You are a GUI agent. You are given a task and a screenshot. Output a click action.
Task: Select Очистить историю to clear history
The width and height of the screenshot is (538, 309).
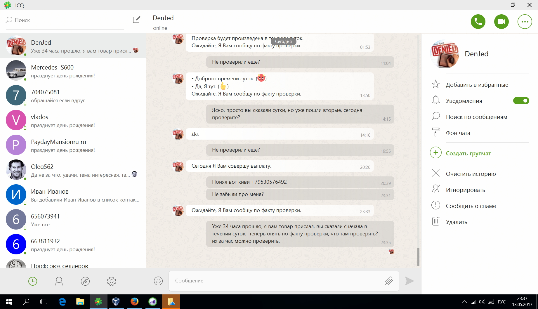471,174
